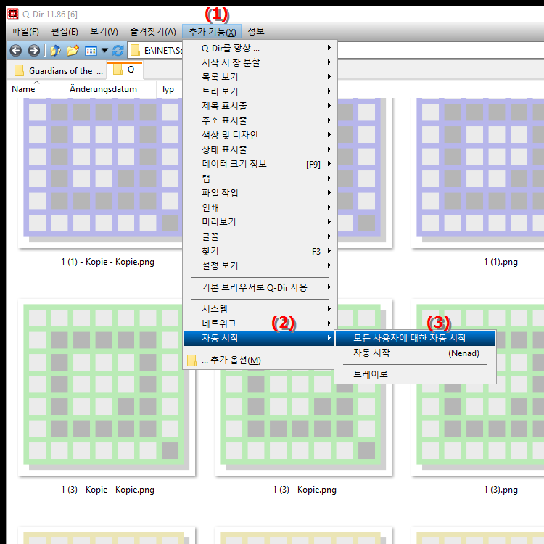Open the 설정 보기 submenu
Screen dimensions: 544x544
(260, 265)
